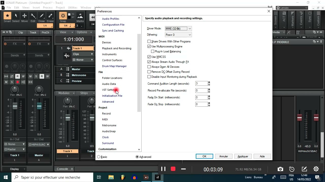The height and width of the screenshot is (182, 325).
Task: Click the Master Pan knob in inspector
Action: click(39, 89)
